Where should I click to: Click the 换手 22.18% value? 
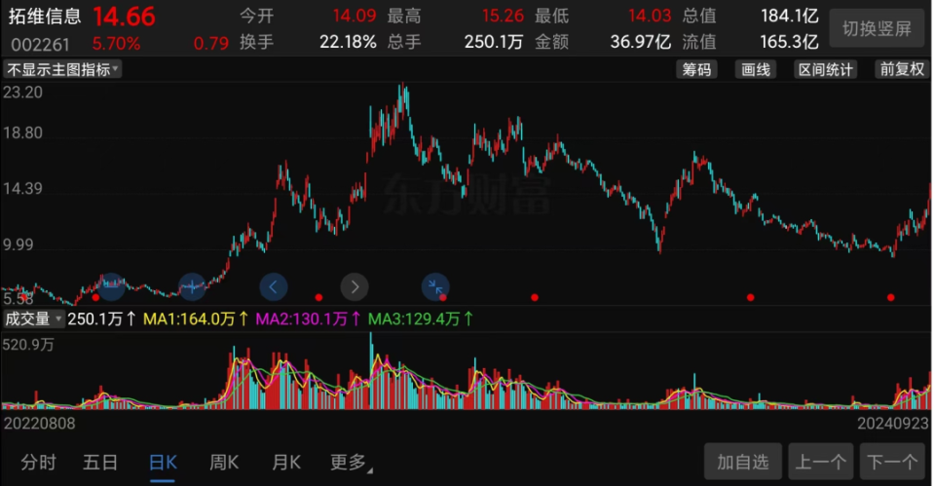point(348,42)
